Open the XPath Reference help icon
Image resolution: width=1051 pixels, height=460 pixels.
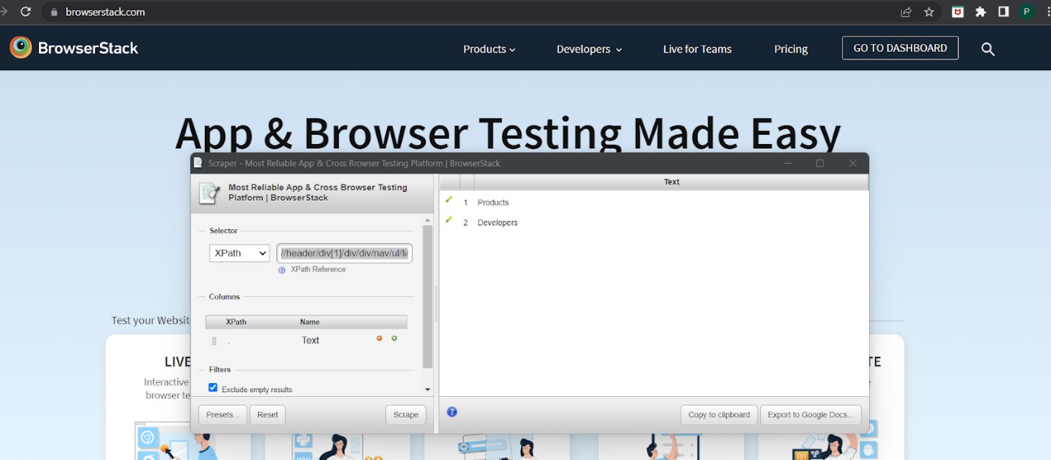tap(282, 270)
